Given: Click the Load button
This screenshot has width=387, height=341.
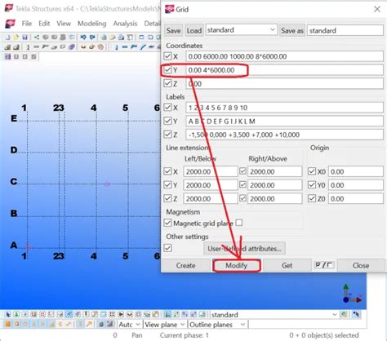Looking at the screenshot, I should pos(193,30).
